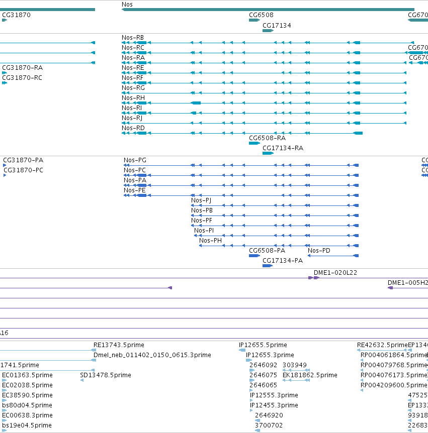This screenshot has height=433, width=428.
Task: Select the EC00638.3prime EST label
Action: [27, 415]
